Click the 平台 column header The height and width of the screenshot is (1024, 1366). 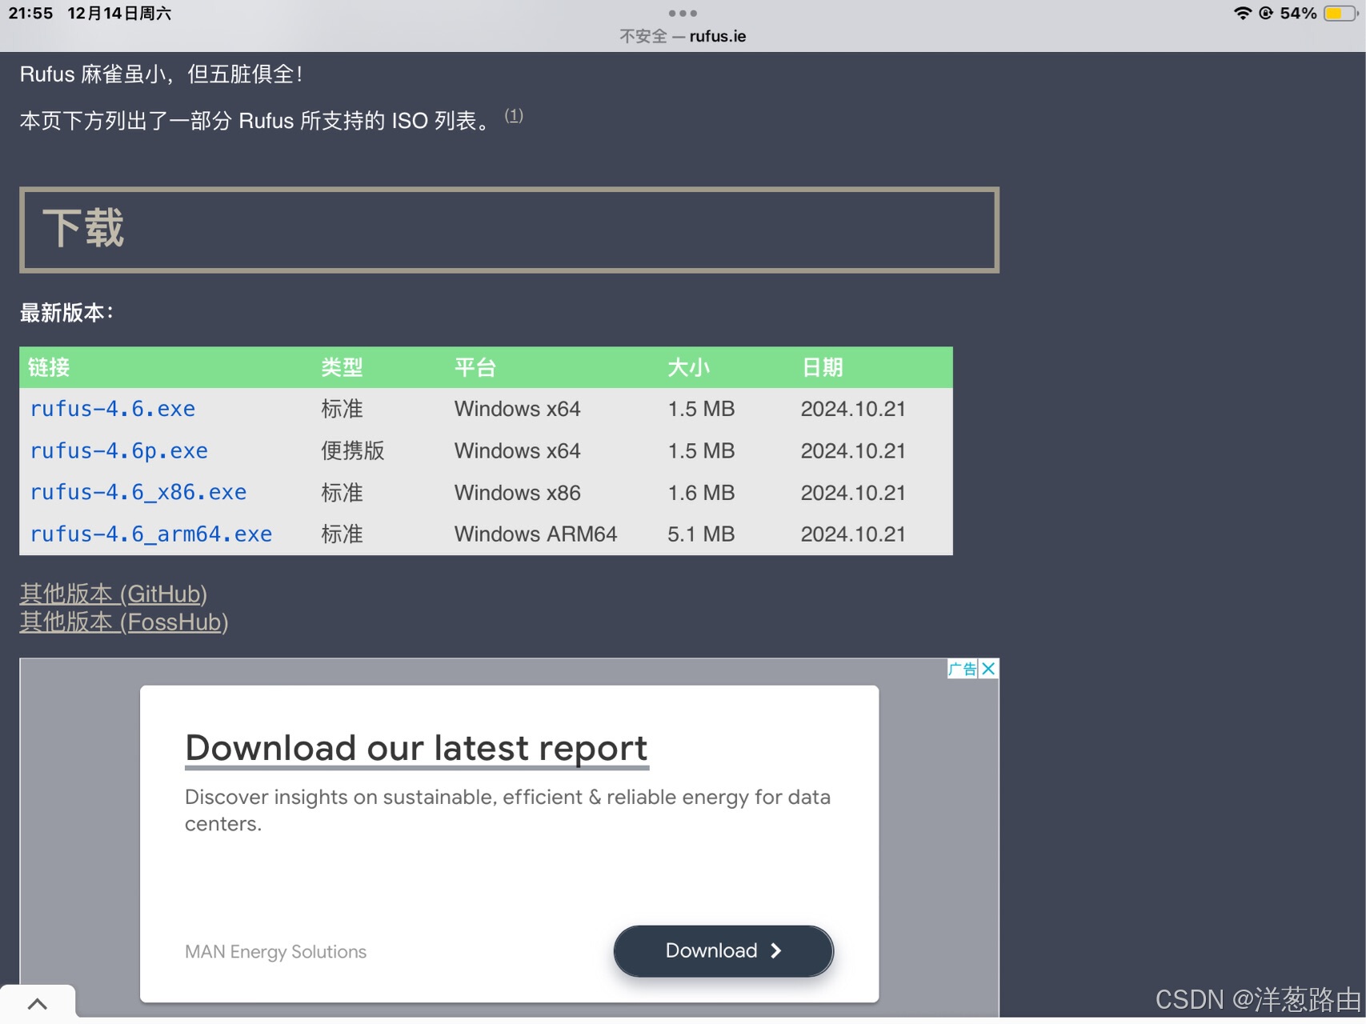tap(475, 367)
